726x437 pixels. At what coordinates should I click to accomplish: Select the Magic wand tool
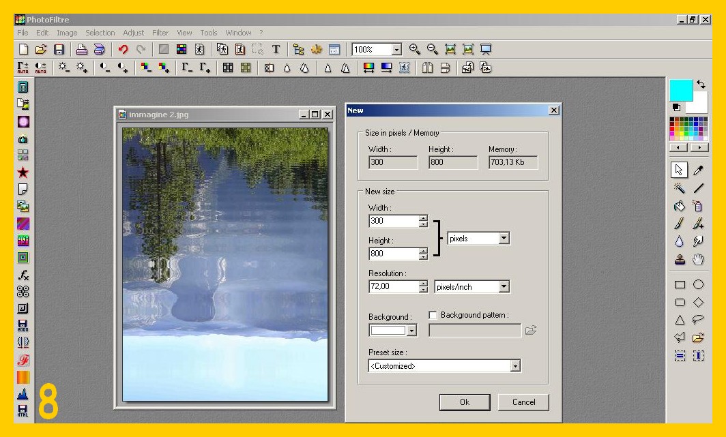tap(680, 187)
